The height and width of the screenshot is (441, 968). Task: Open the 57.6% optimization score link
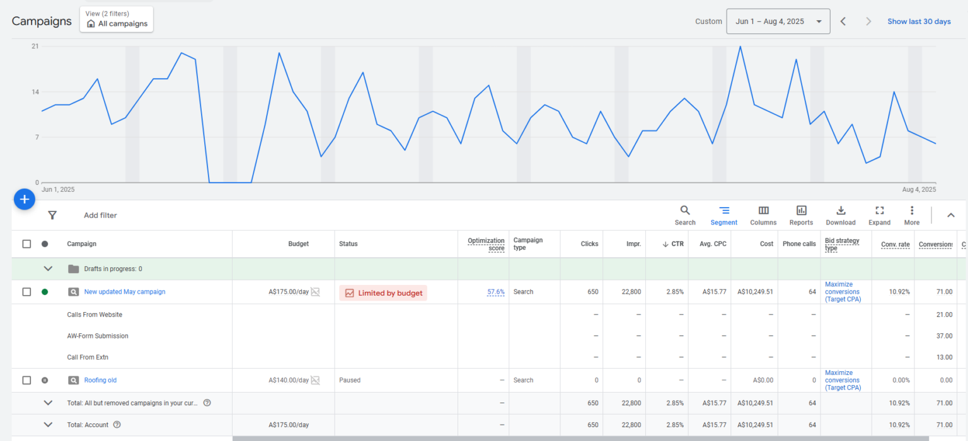pyautogui.click(x=495, y=292)
